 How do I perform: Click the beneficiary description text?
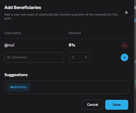(x=61, y=16)
